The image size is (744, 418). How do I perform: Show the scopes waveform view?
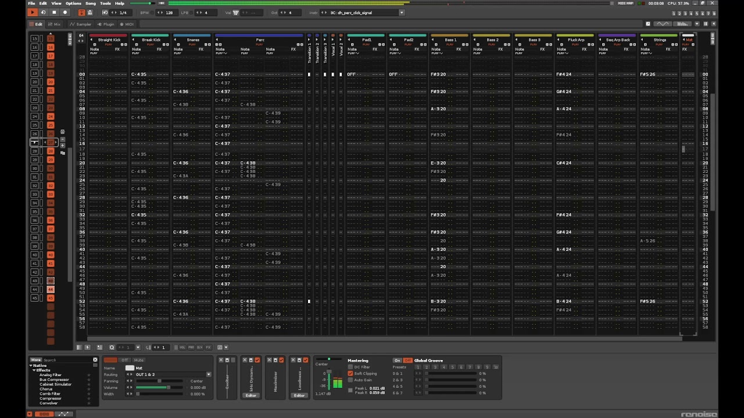(x=663, y=24)
